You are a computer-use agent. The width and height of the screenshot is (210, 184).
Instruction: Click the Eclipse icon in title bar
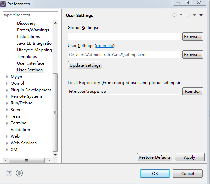[x=3, y=4]
